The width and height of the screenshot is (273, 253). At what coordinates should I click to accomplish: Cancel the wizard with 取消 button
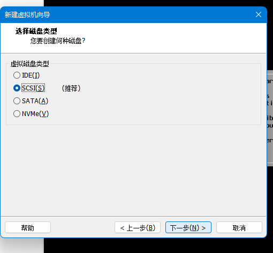point(239,227)
